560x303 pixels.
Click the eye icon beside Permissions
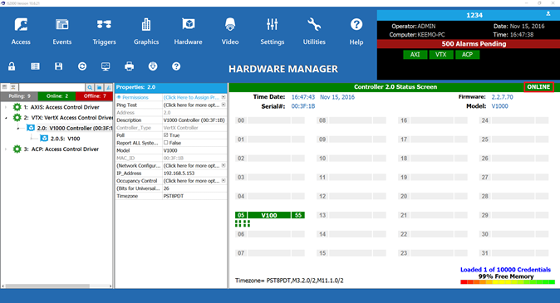(119, 97)
